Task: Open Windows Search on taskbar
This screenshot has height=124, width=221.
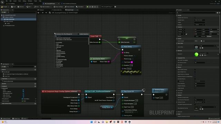Action: click(x=95, y=122)
